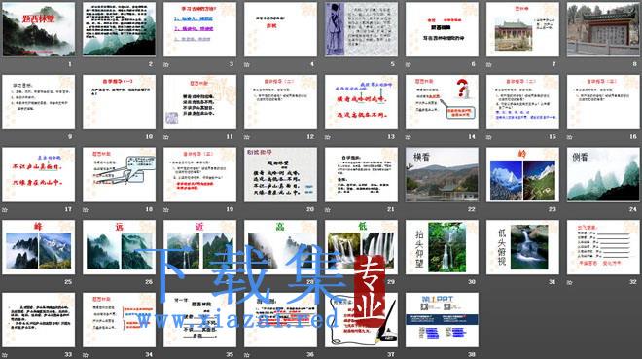Select slide 9 thumbnail
642x359 pixels.
[x=39, y=102]
